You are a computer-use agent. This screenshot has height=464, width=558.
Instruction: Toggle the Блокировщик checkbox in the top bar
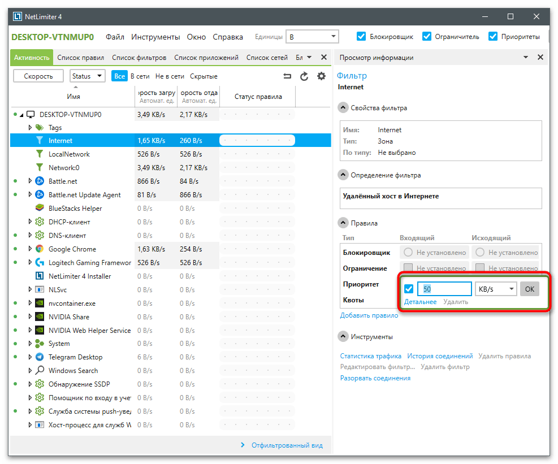point(361,36)
